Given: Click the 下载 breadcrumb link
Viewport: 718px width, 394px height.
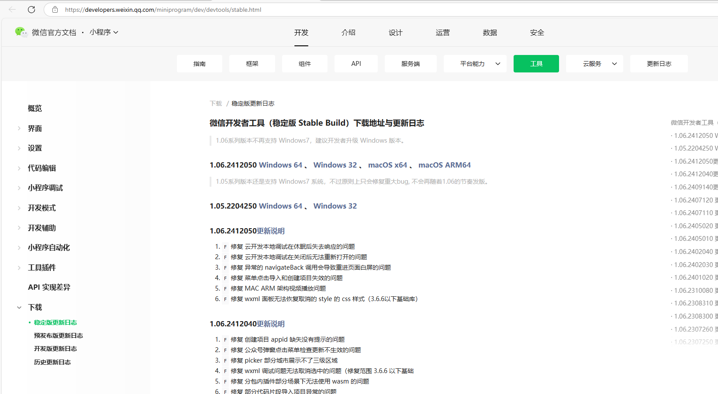Looking at the screenshot, I should (216, 103).
